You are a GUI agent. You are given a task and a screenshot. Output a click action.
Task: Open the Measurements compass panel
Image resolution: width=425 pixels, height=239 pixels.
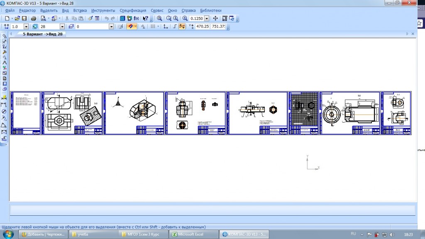click(x=4, y=62)
